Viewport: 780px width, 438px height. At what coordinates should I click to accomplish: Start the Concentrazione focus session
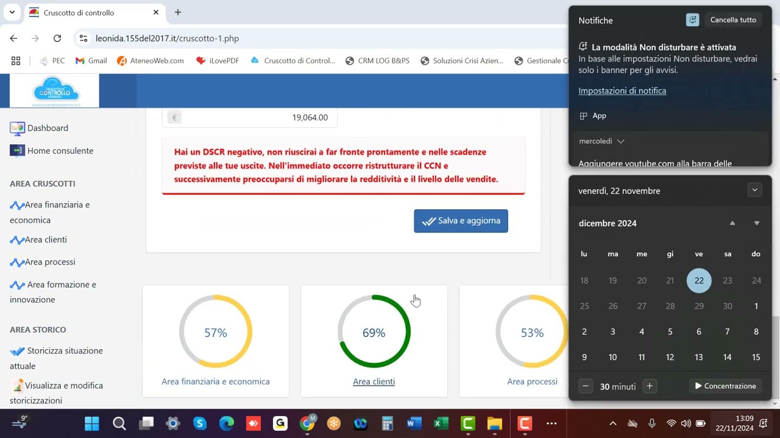point(725,386)
